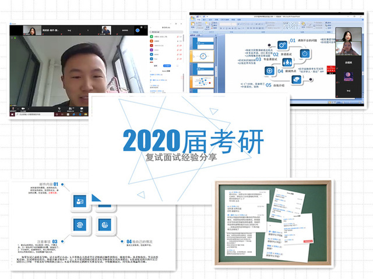
Task: Click the presenter icon under 邮件内容 01
Action: (78, 201)
